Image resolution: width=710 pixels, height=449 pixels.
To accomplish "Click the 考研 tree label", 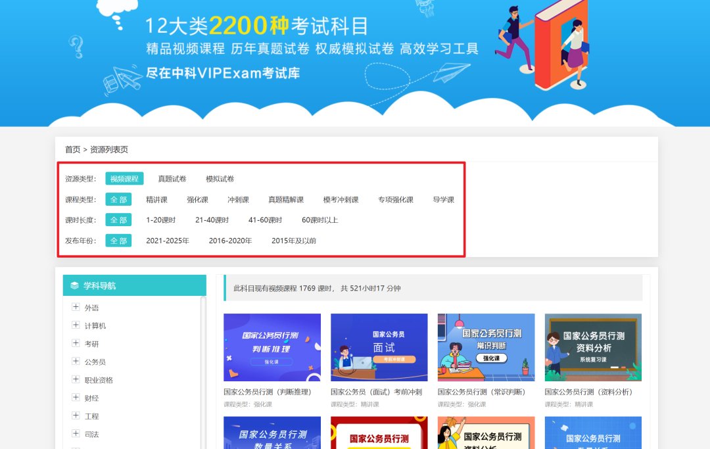I will [x=91, y=344].
